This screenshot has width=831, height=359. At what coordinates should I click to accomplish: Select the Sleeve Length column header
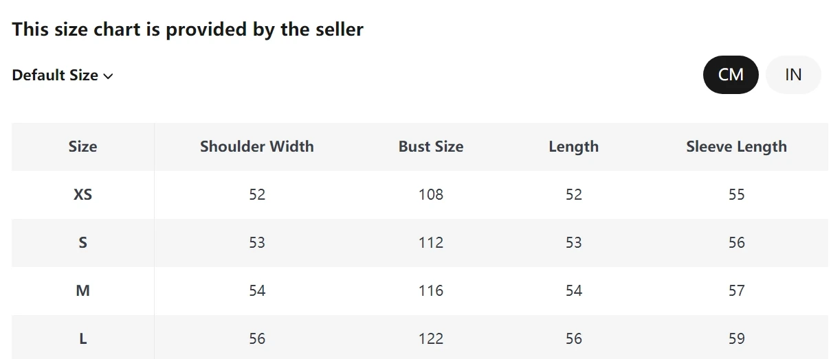[x=737, y=146]
